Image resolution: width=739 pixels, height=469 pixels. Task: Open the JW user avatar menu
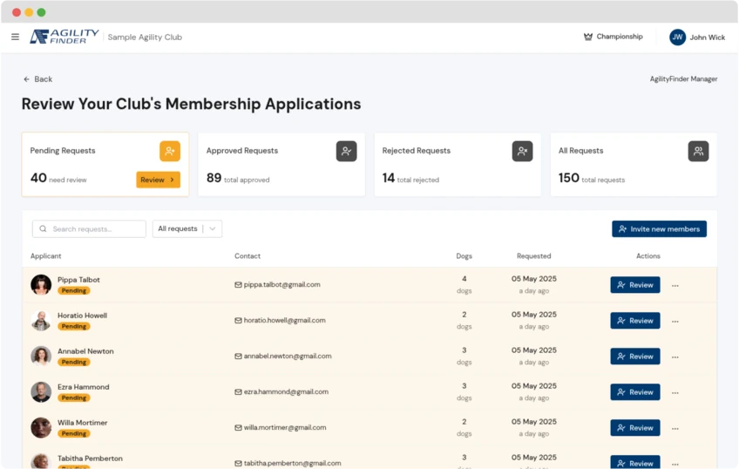(x=677, y=37)
